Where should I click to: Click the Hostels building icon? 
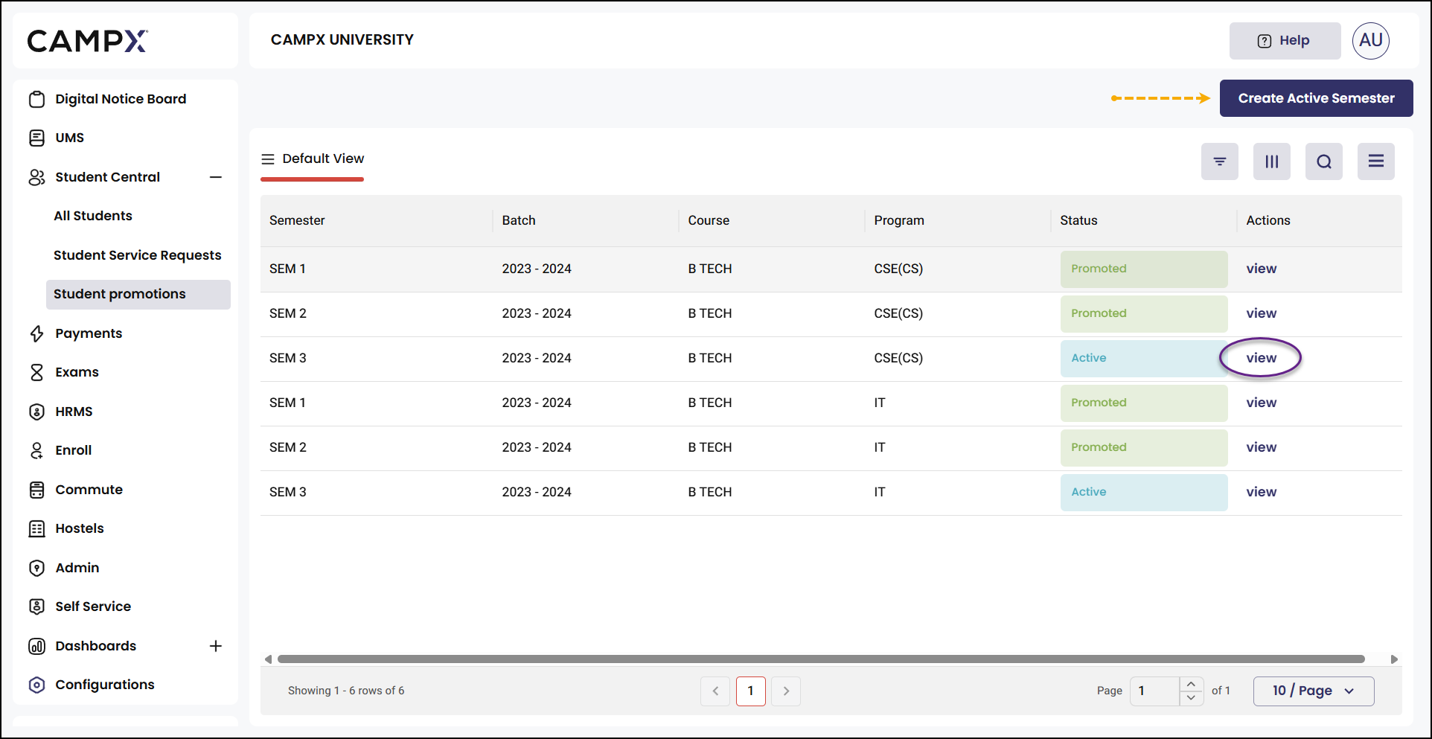[x=36, y=528]
